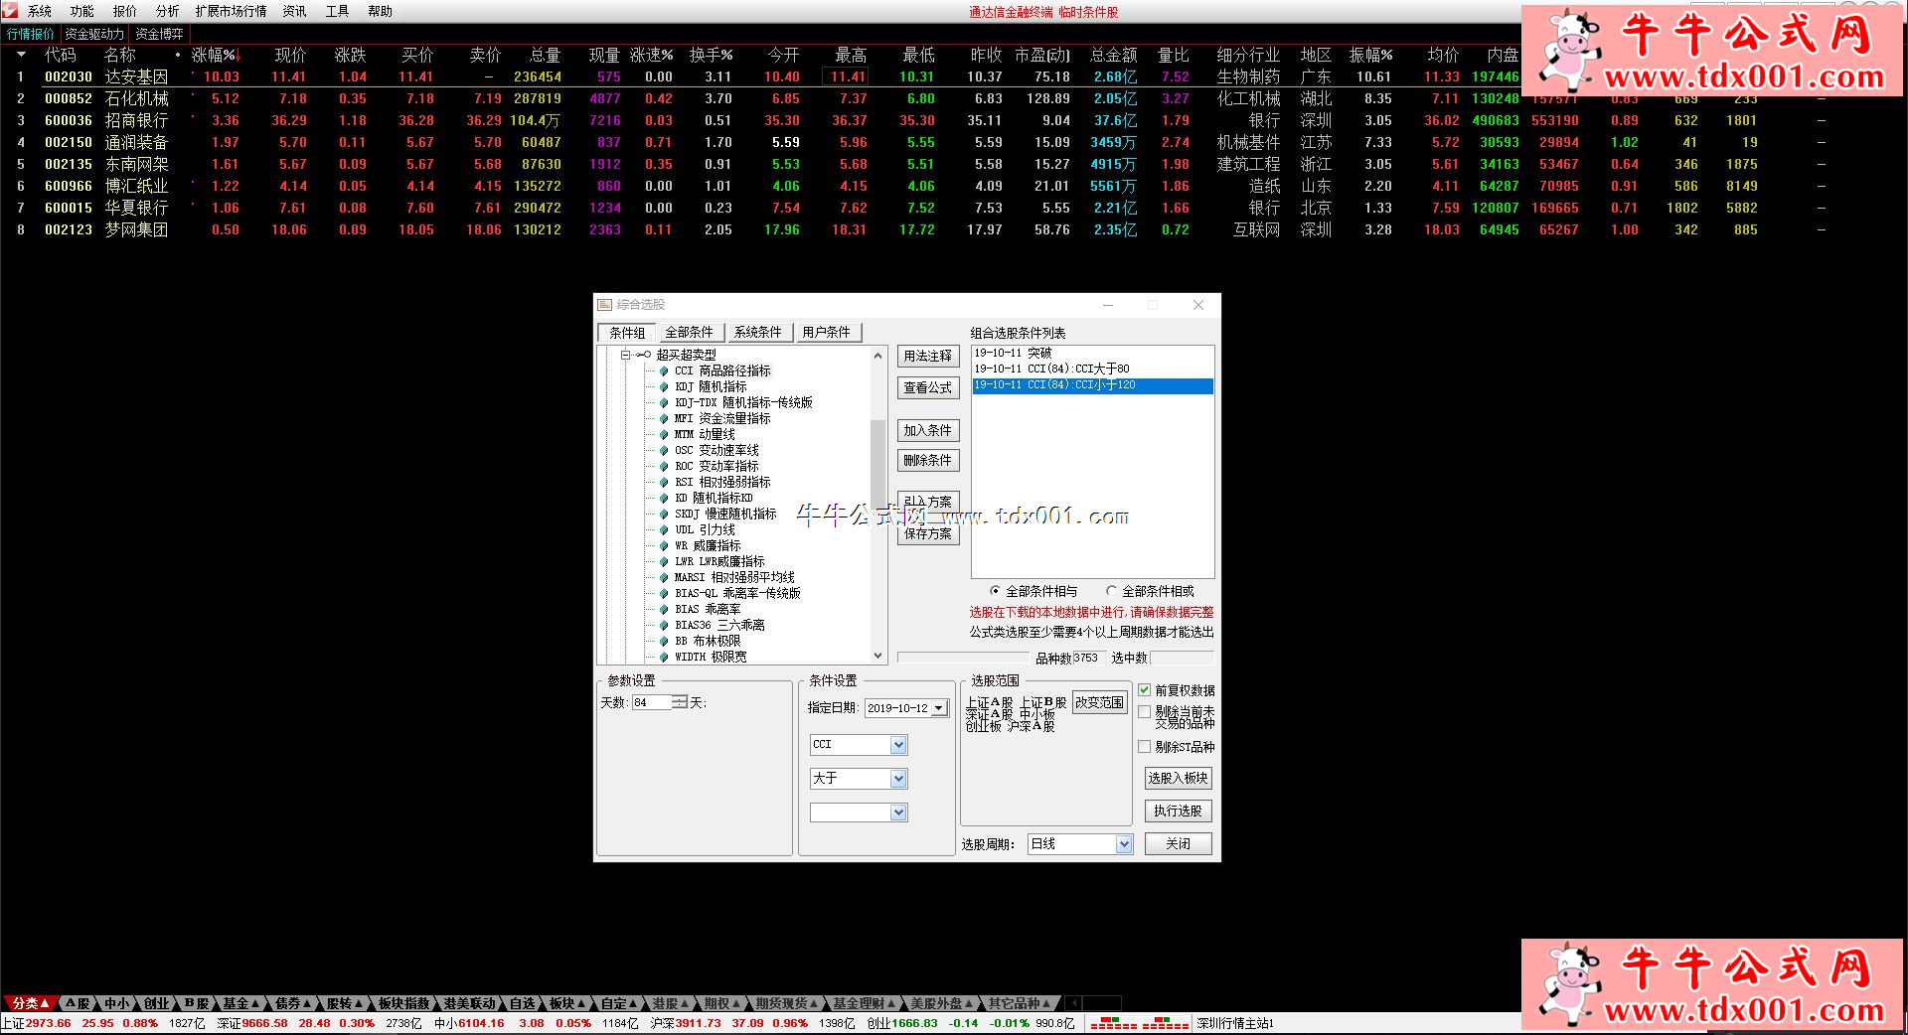The width and height of the screenshot is (1908, 1035).
Task: Click the tree list scroll-down arrow
Action: 877,656
